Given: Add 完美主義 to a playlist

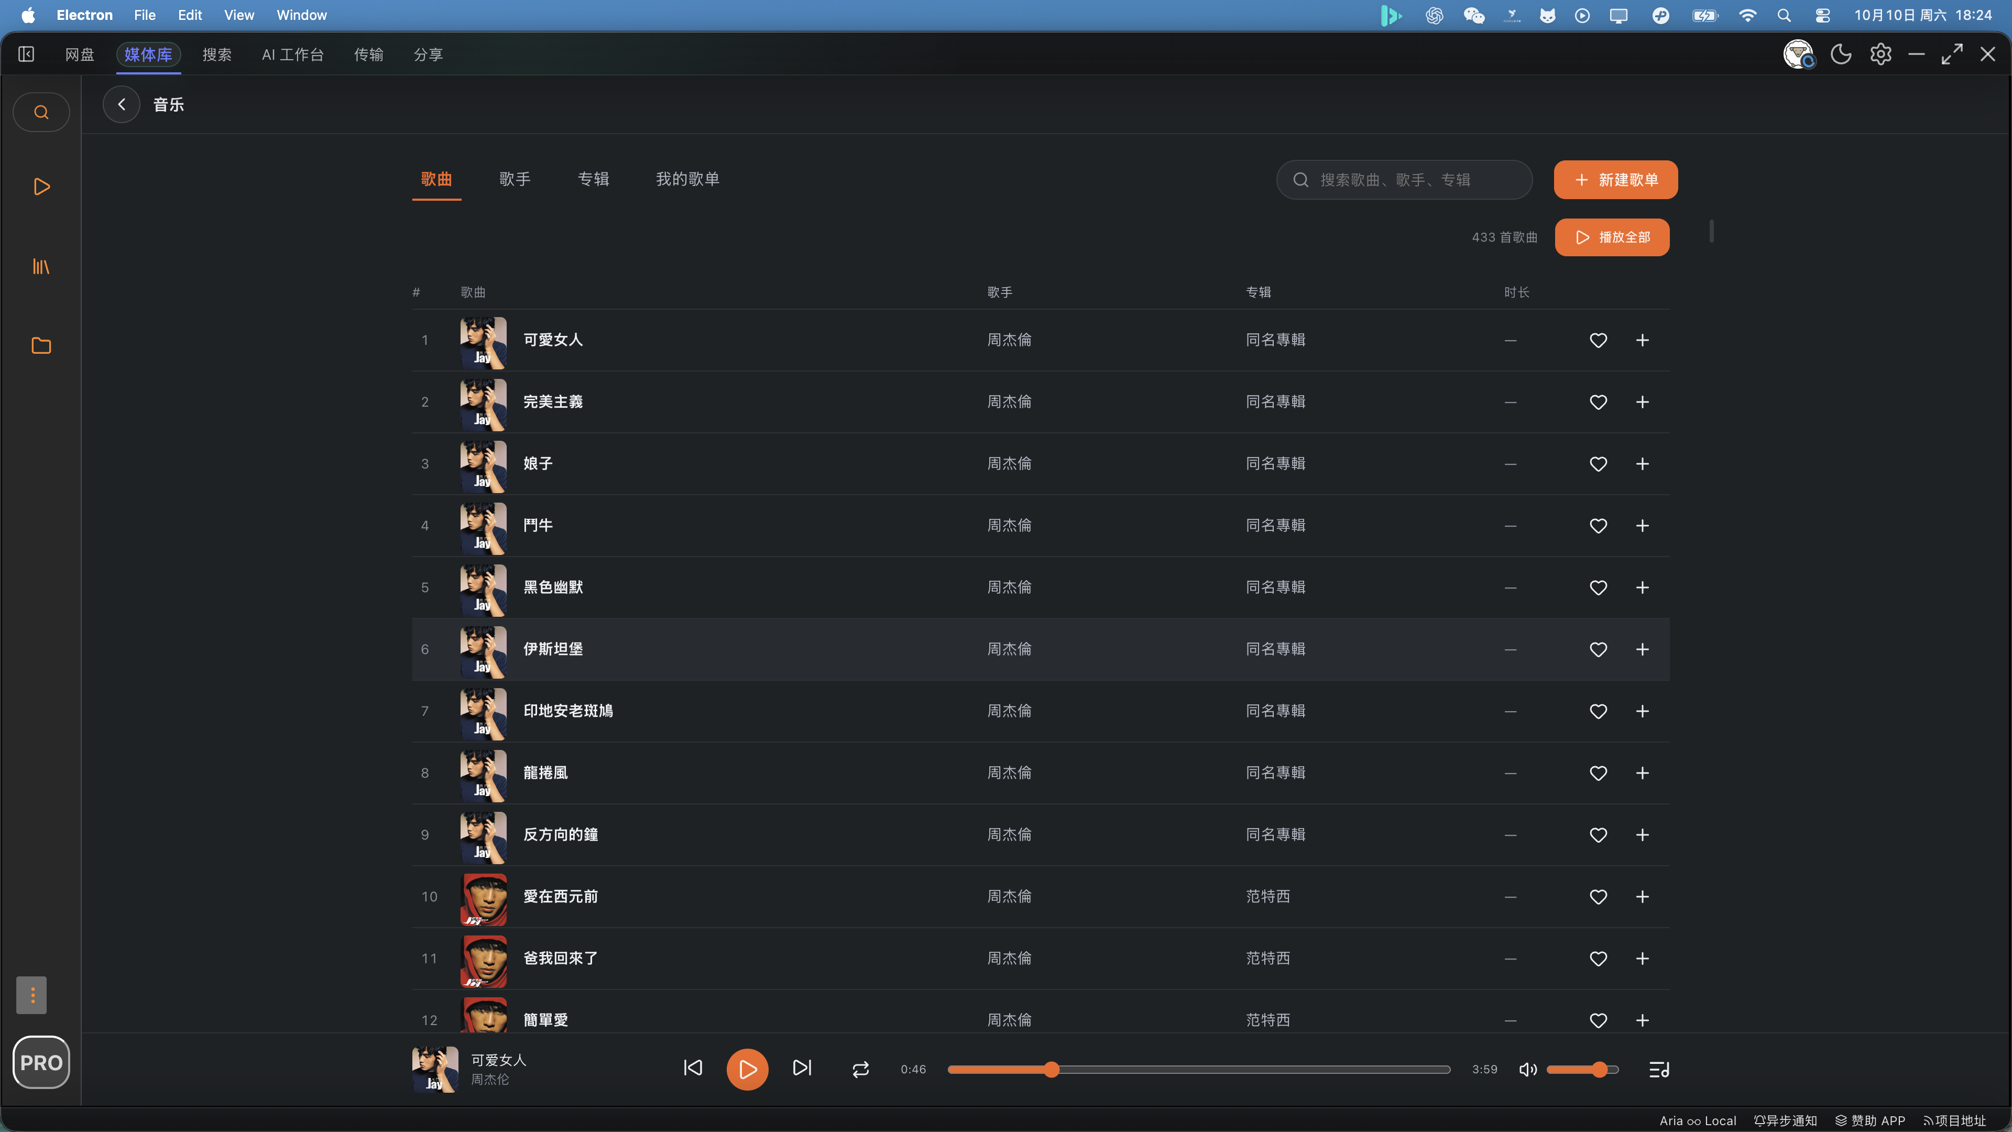Looking at the screenshot, I should [x=1643, y=401].
